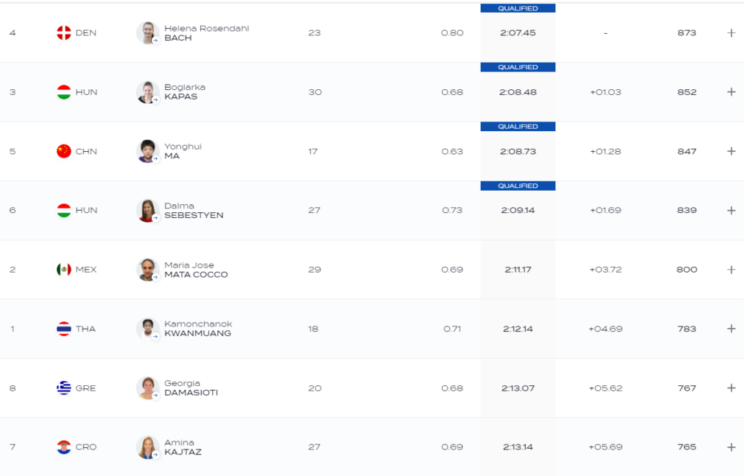Click the Denmark flag icon
This screenshot has width=754, height=476.
click(64, 33)
